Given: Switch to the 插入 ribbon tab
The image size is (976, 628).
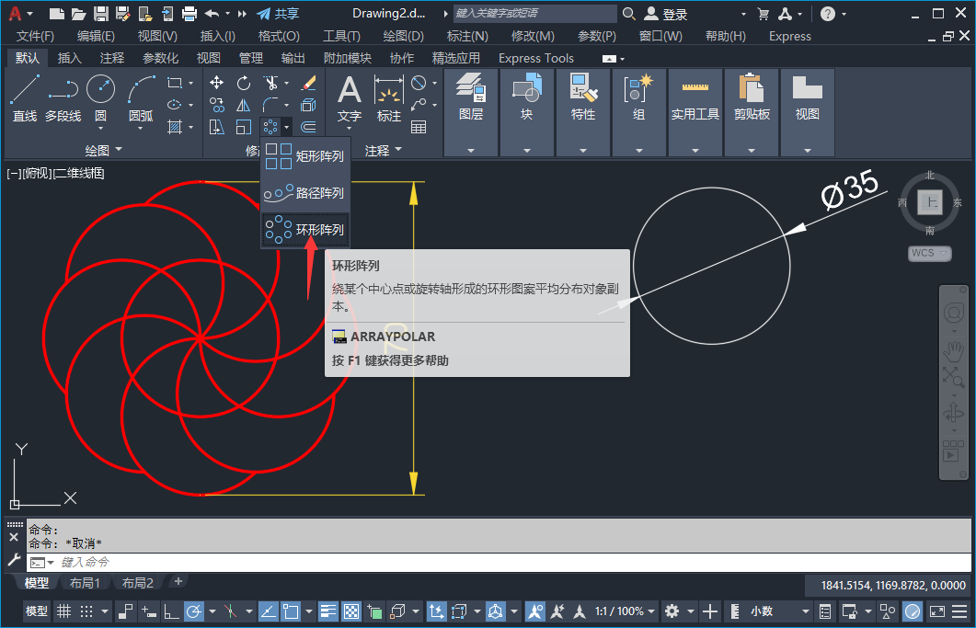Looking at the screenshot, I should [69, 58].
